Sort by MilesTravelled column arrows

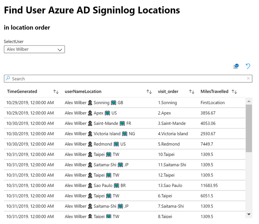234,92
